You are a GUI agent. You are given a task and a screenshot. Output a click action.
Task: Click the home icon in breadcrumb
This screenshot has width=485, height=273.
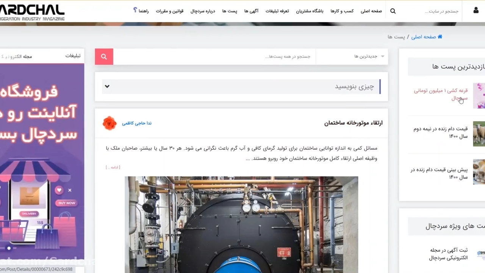click(x=440, y=37)
